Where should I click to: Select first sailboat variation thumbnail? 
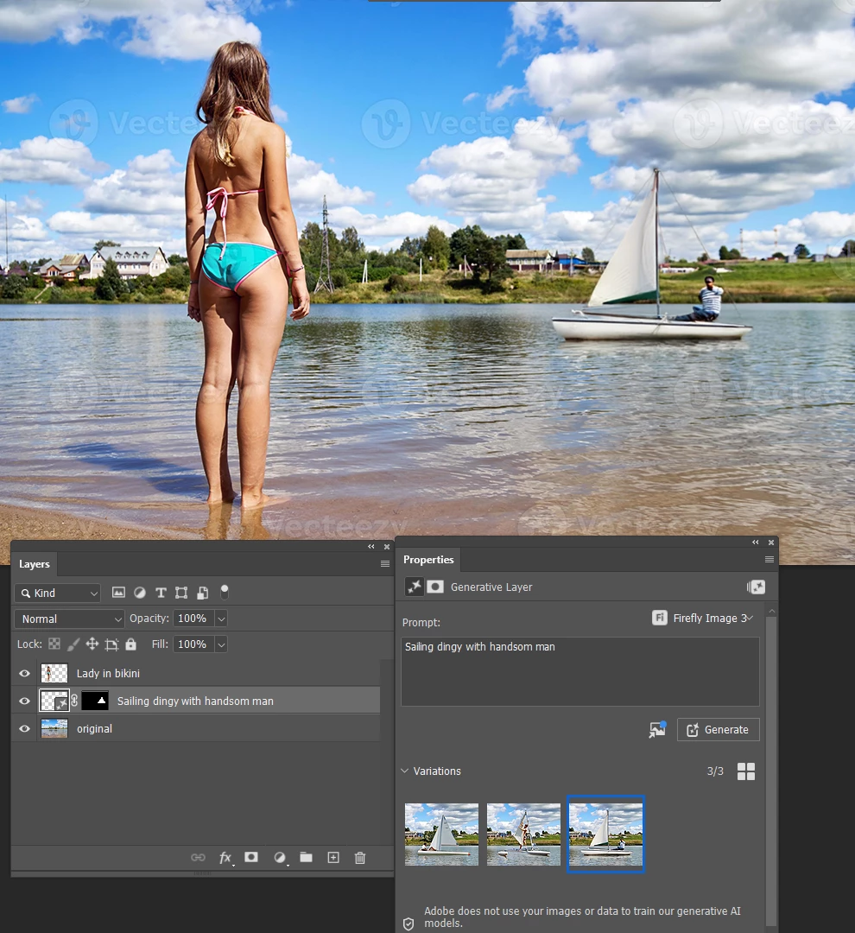pos(441,835)
